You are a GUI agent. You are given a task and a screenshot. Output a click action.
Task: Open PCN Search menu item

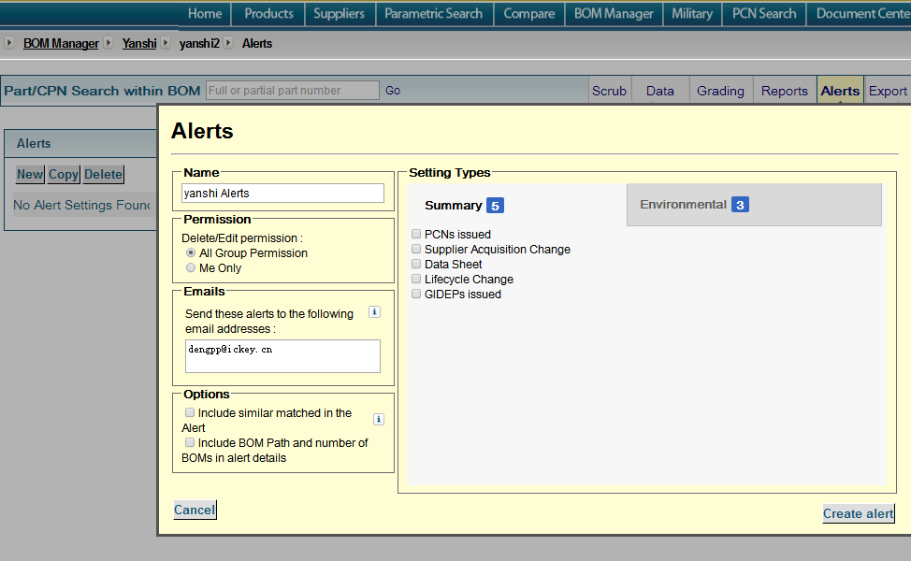pos(764,13)
